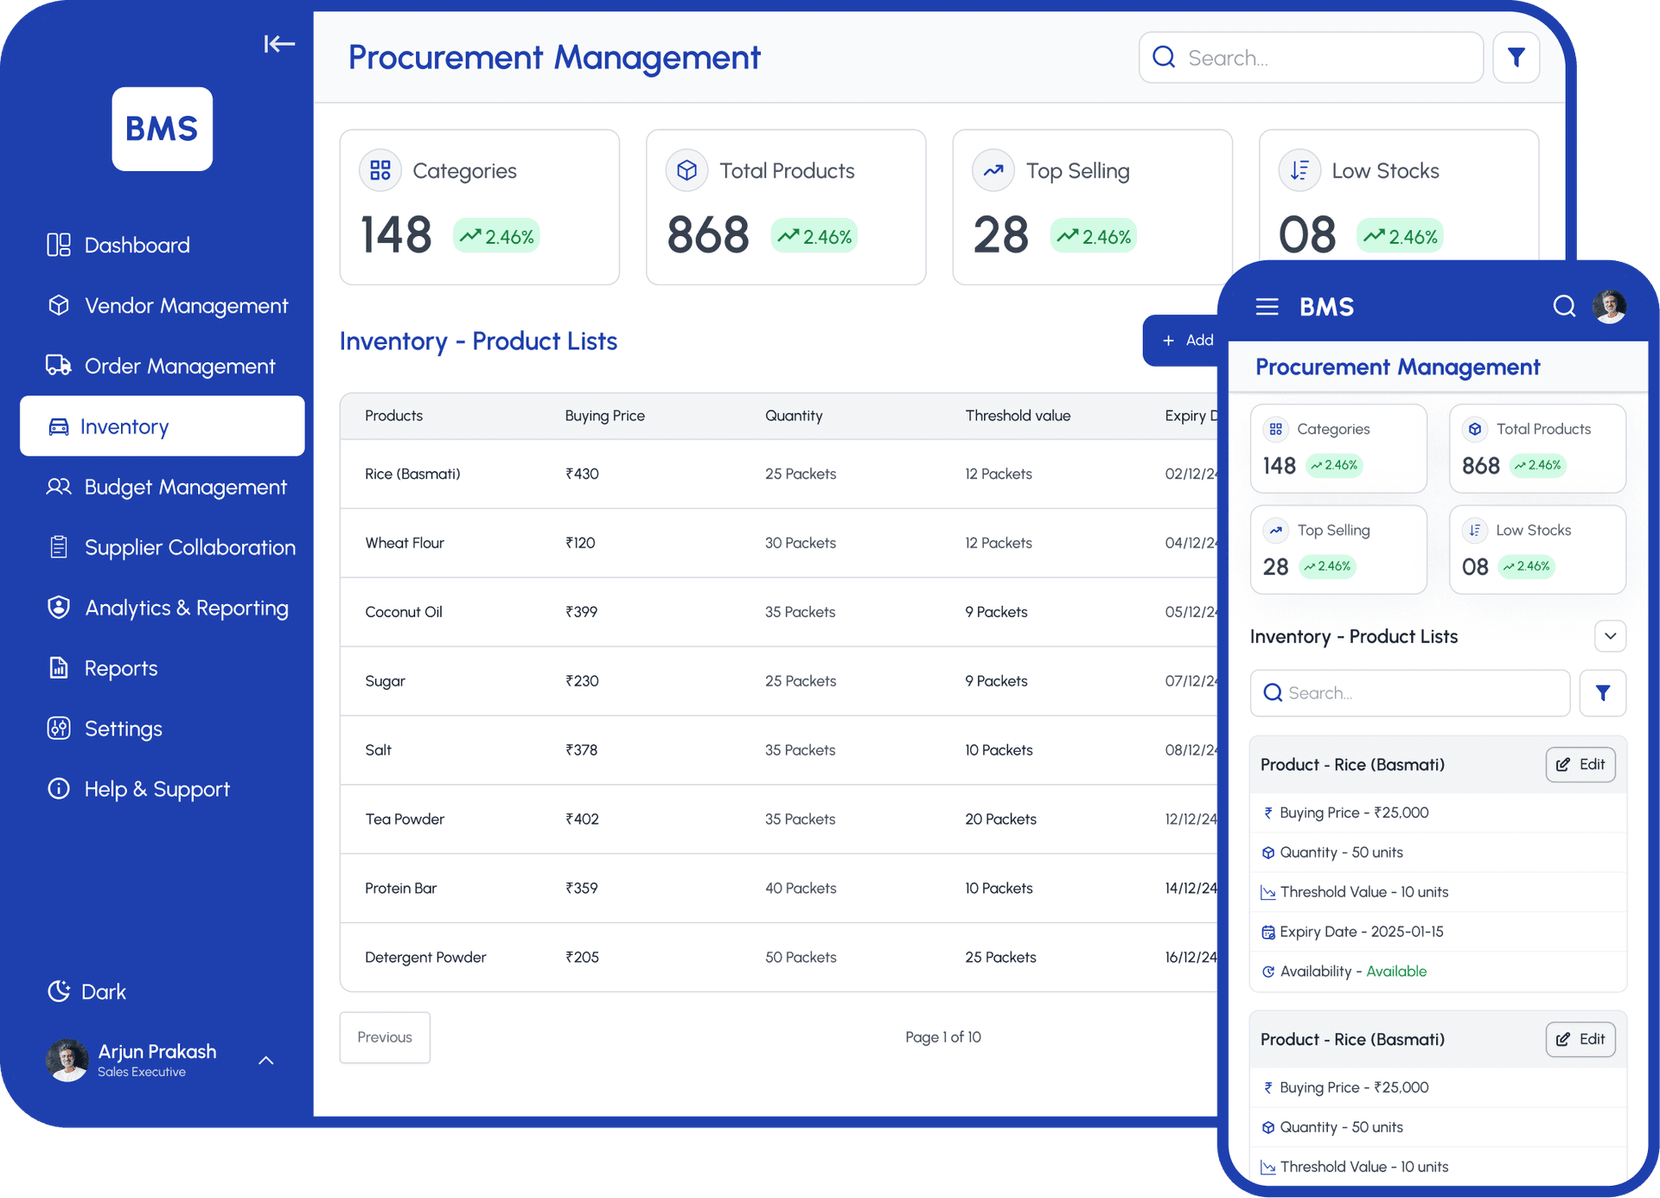Click the Add button above the product list
The height and width of the screenshot is (1198, 1660).
click(x=1187, y=340)
